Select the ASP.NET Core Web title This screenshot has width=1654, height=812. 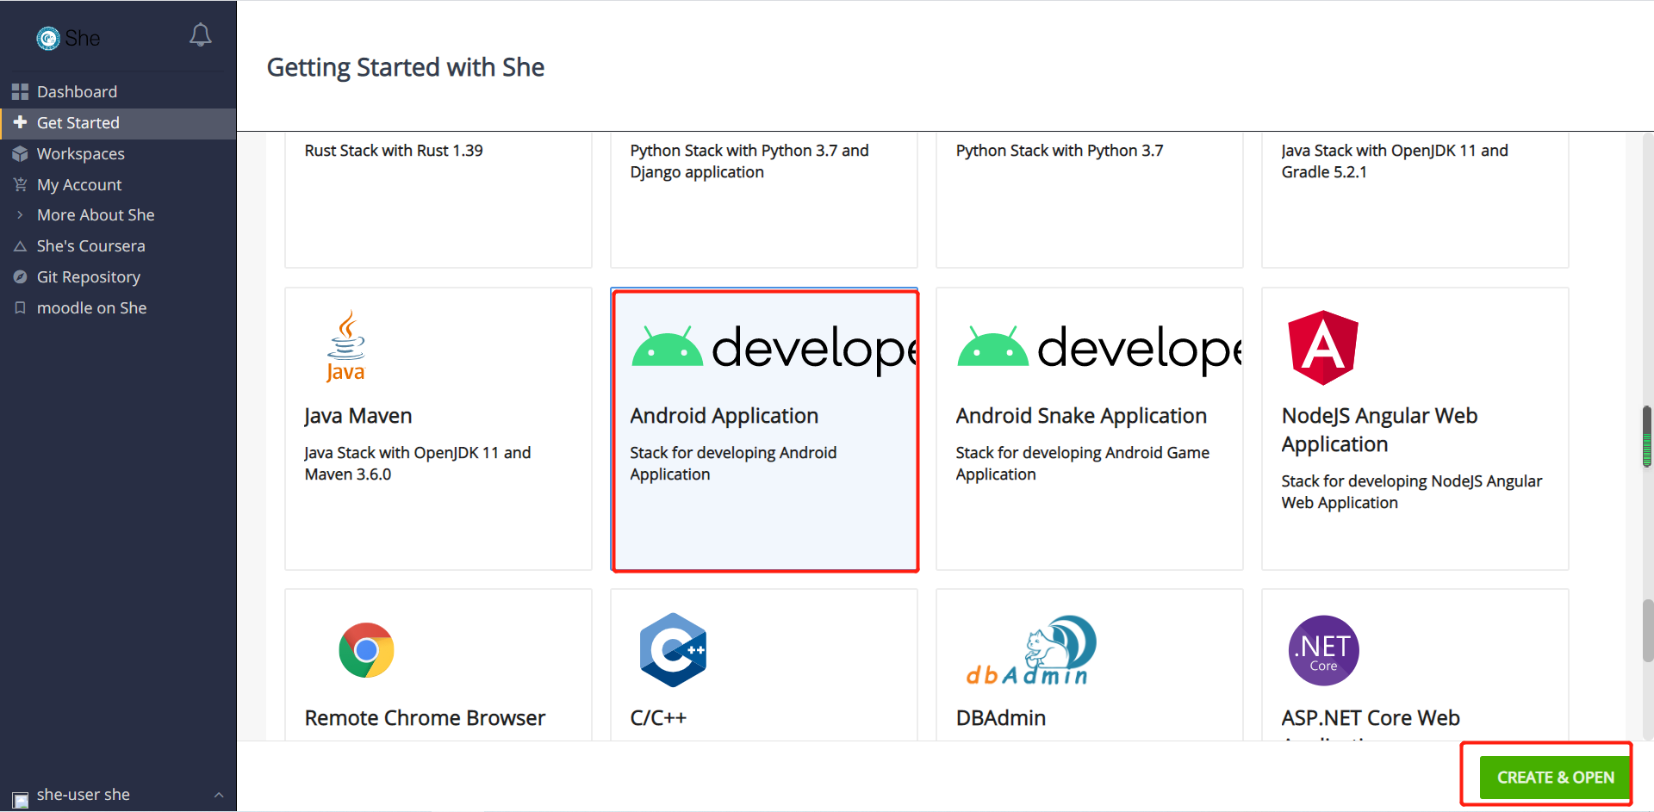pos(1371,718)
